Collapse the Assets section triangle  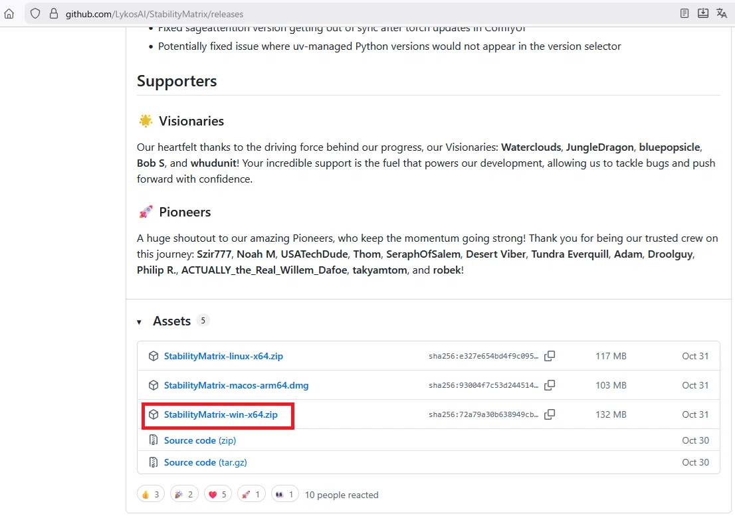pyautogui.click(x=139, y=322)
